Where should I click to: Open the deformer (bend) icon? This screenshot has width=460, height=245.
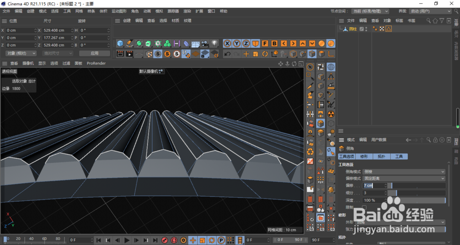coord(186,44)
